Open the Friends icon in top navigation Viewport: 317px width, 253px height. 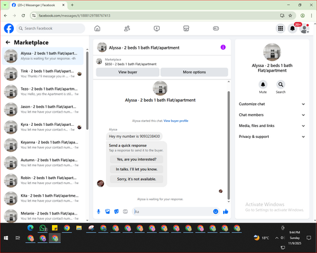tap(127, 28)
